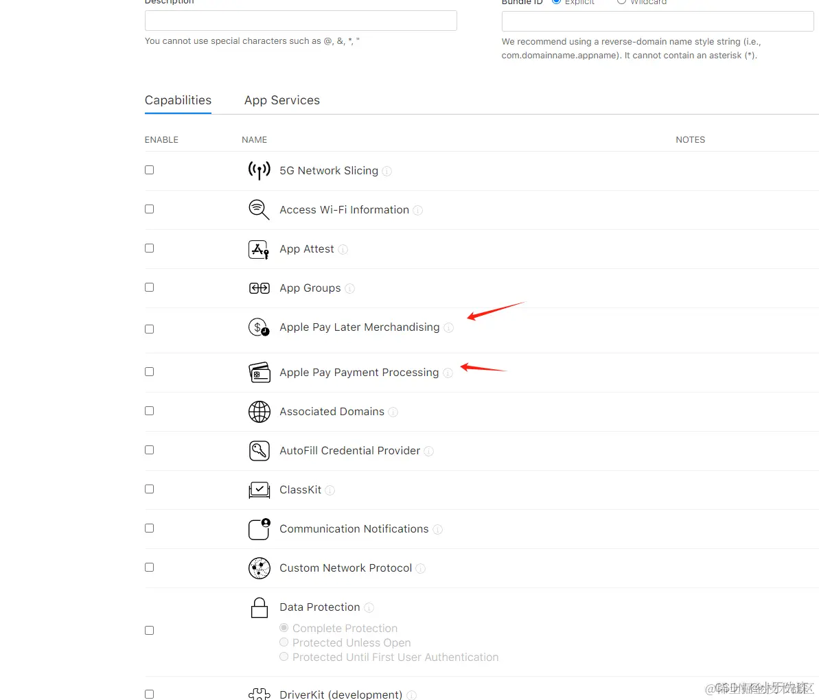Select Complete Protection radio option
819x700 pixels.
pos(284,627)
